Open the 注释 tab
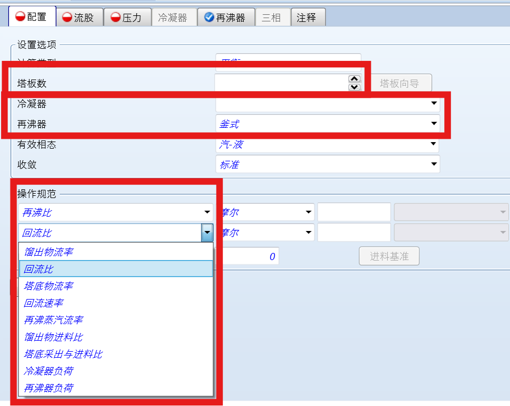Viewport: 510px width, 406px height. 307,18
